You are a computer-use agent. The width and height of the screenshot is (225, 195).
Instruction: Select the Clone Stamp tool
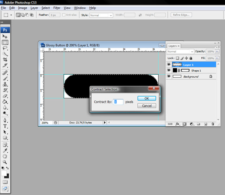[x=5, y=84]
